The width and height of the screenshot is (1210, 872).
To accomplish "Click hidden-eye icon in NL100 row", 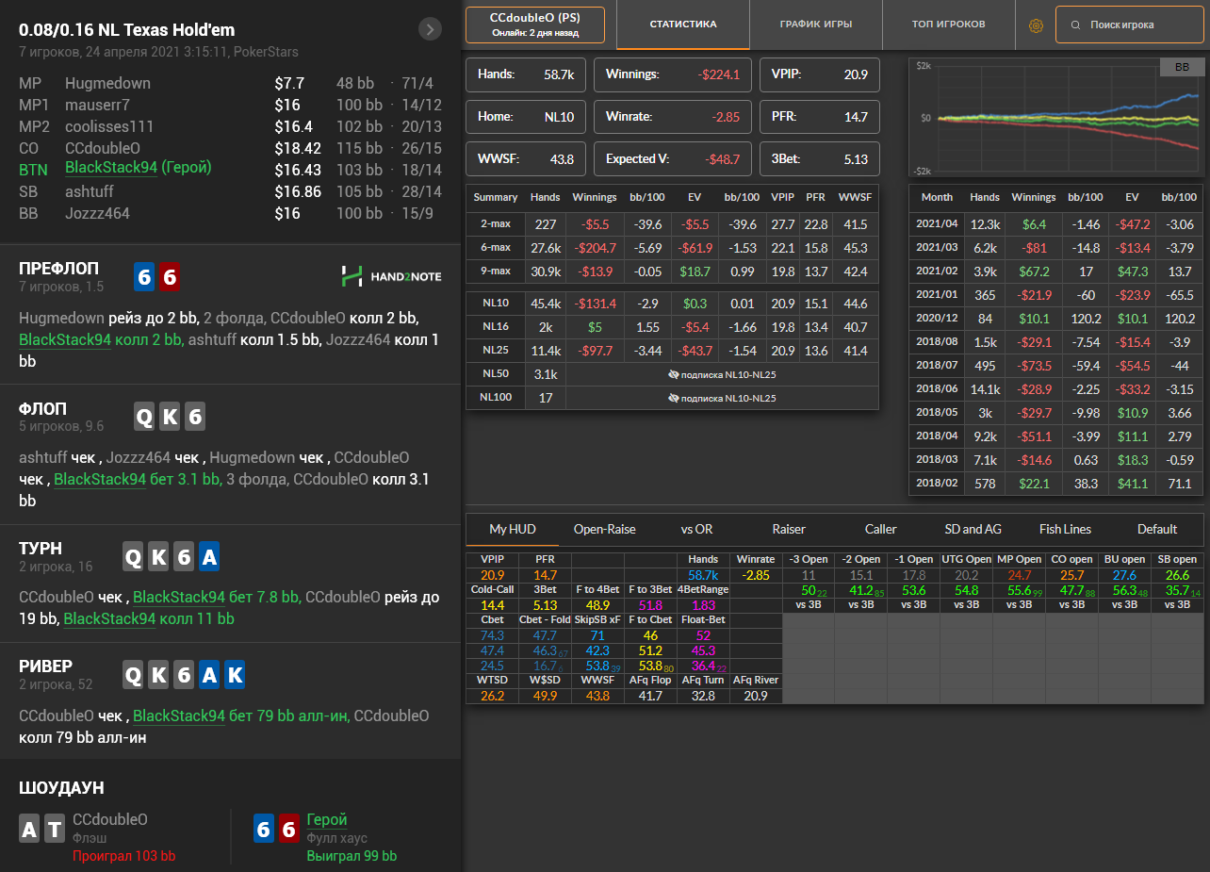I will click(x=673, y=398).
